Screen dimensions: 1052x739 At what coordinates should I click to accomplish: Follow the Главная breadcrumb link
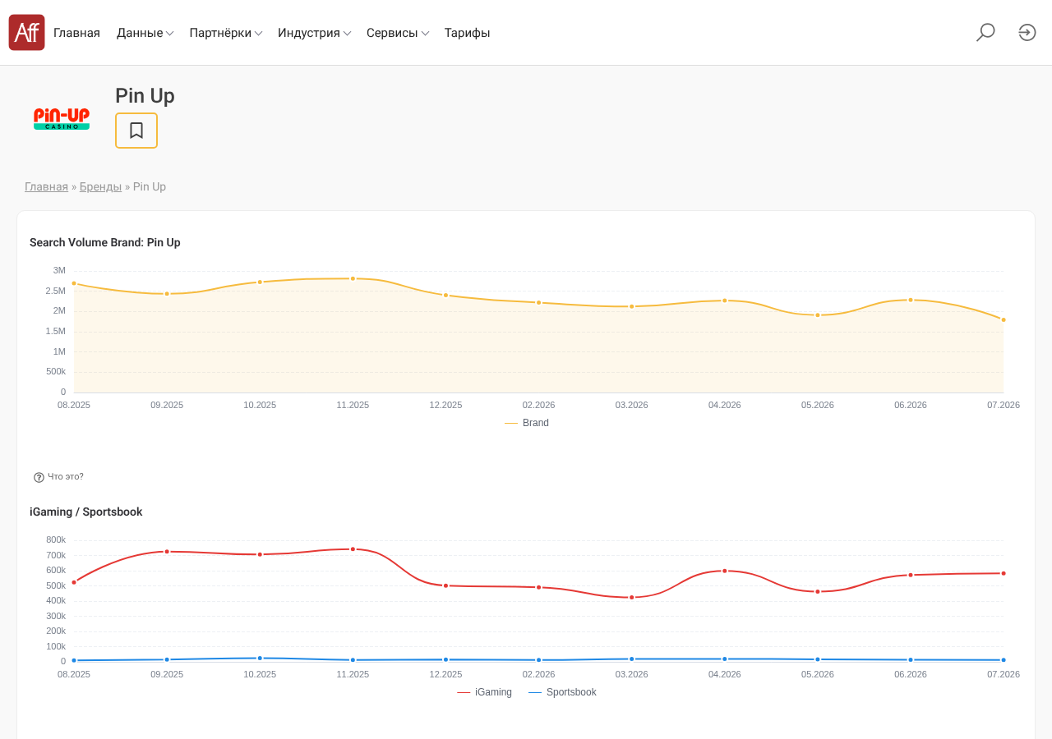pos(46,186)
